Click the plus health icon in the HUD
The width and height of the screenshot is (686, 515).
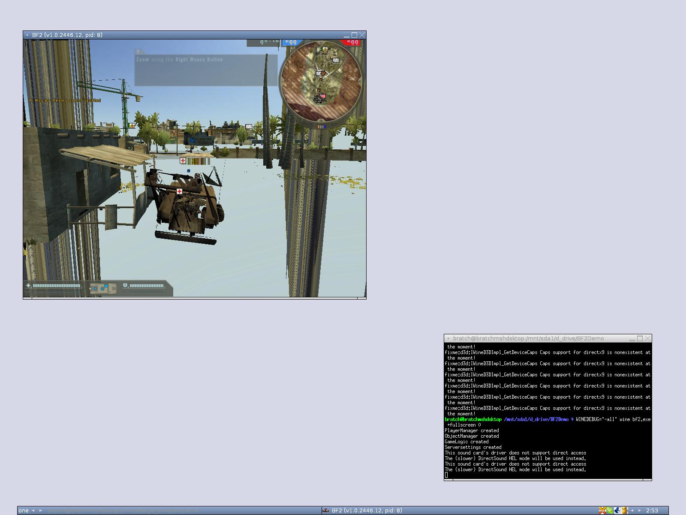pyautogui.click(x=28, y=285)
